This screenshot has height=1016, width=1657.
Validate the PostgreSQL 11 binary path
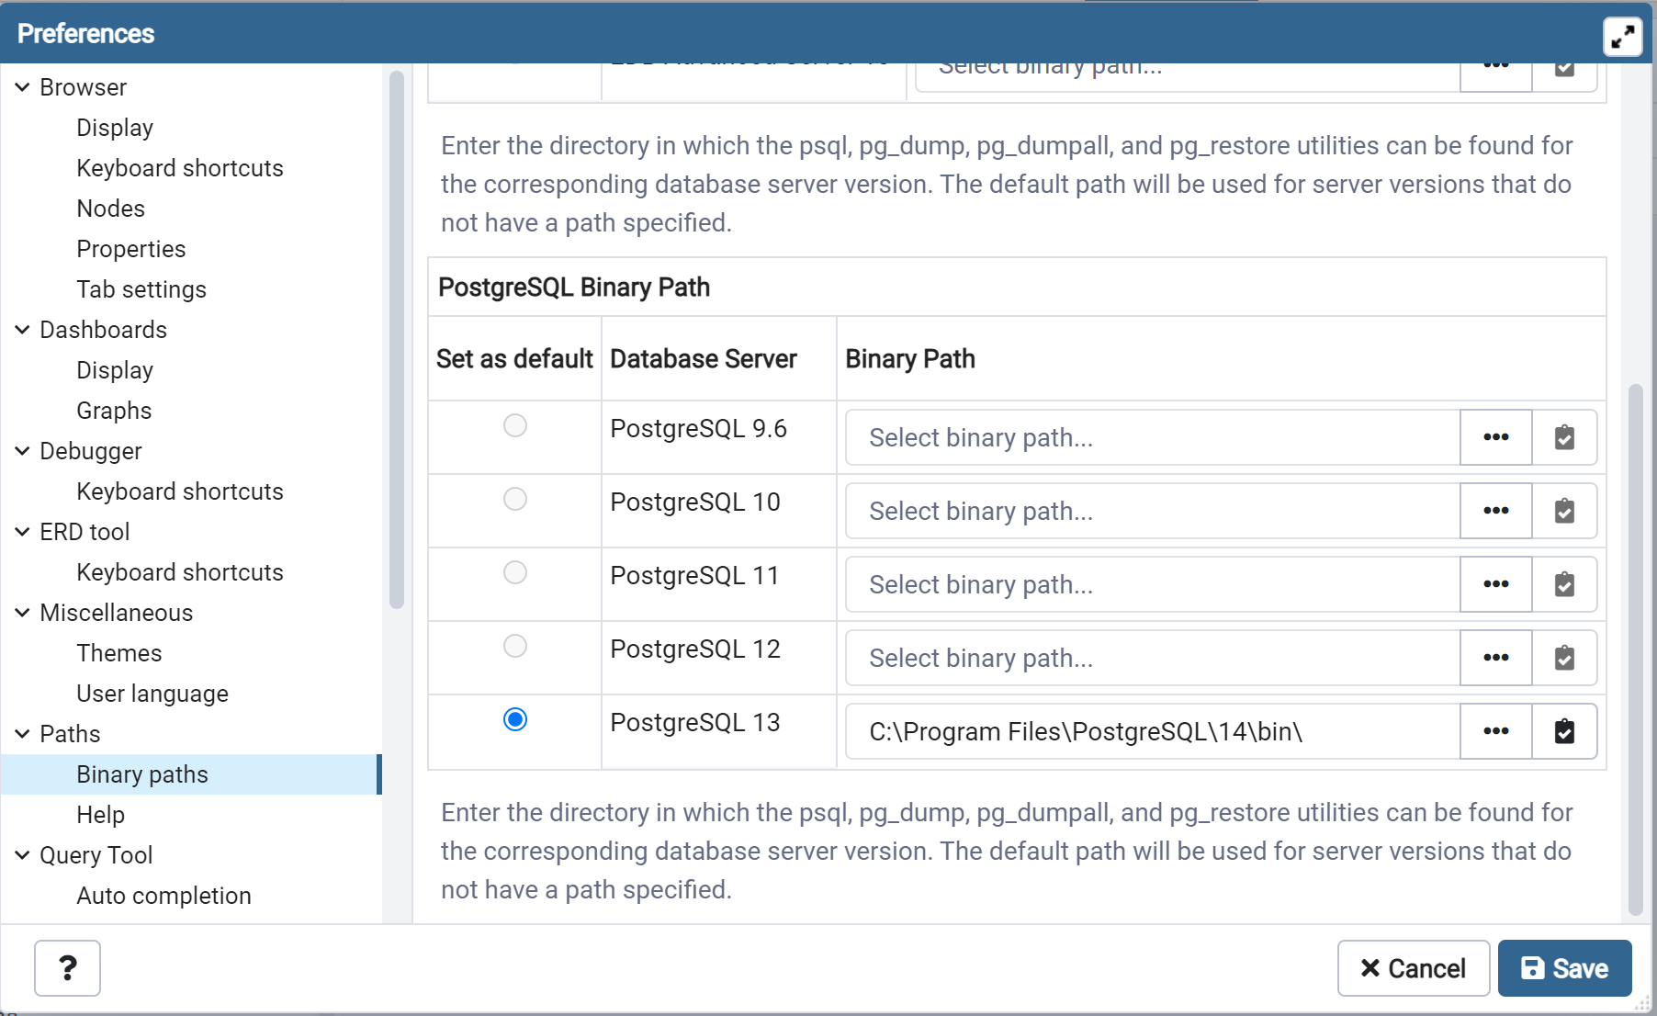pos(1564,584)
